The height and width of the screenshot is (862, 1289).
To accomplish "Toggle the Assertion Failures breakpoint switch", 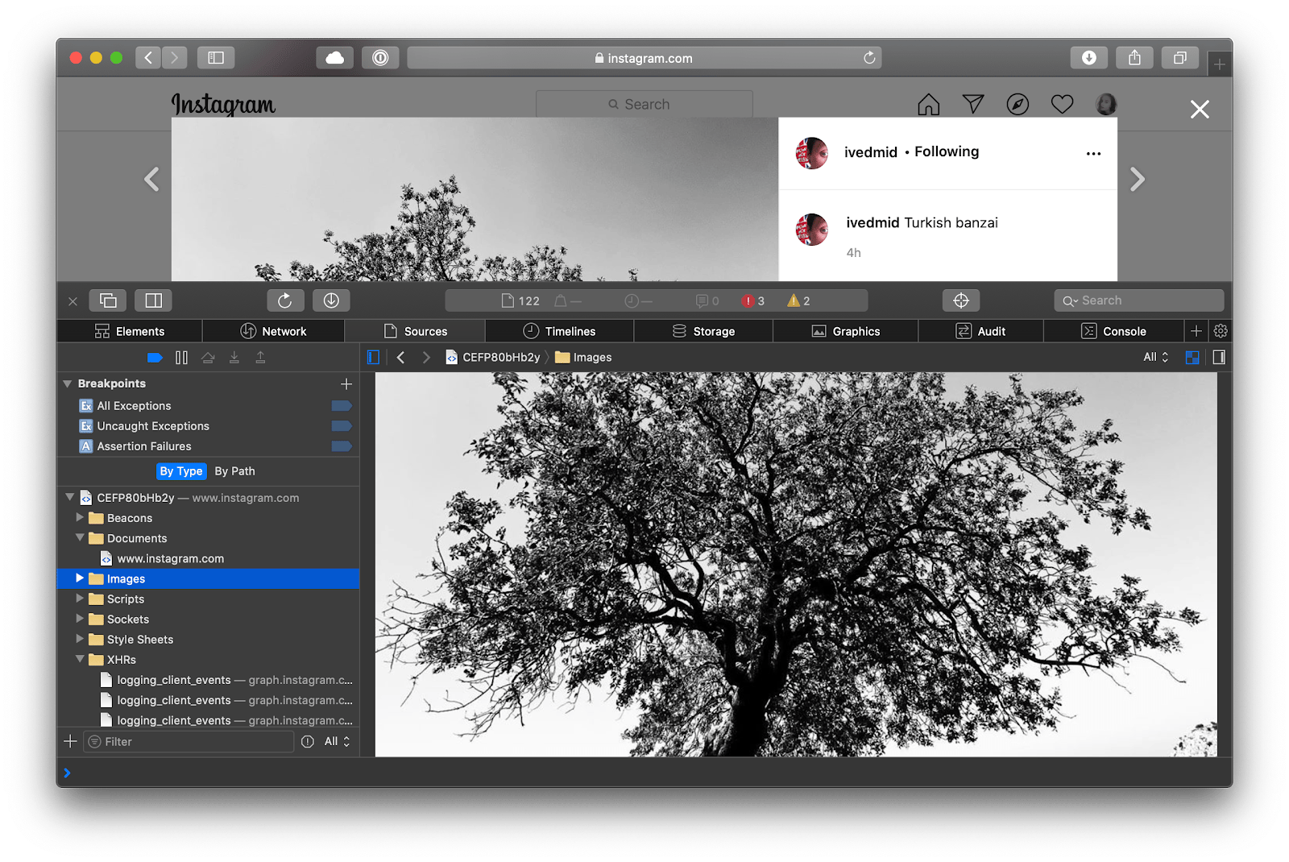I will click(341, 446).
